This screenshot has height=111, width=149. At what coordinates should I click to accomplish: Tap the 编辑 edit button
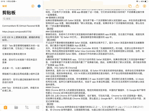tap(5, 6)
